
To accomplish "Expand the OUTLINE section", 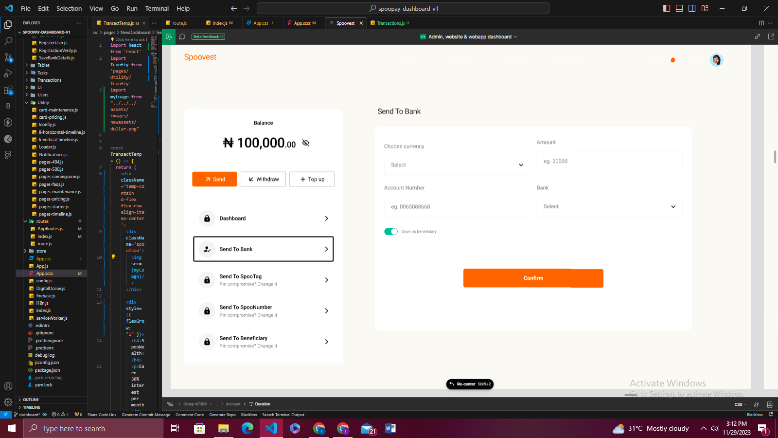I will 31,400.
